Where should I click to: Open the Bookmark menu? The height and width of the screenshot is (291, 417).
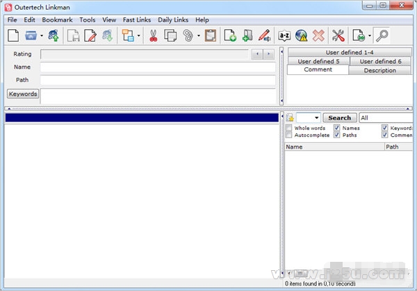click(57, 20)
